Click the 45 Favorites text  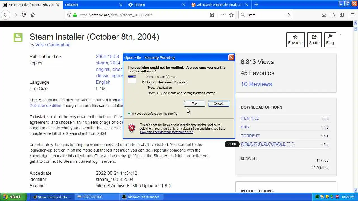257,73
